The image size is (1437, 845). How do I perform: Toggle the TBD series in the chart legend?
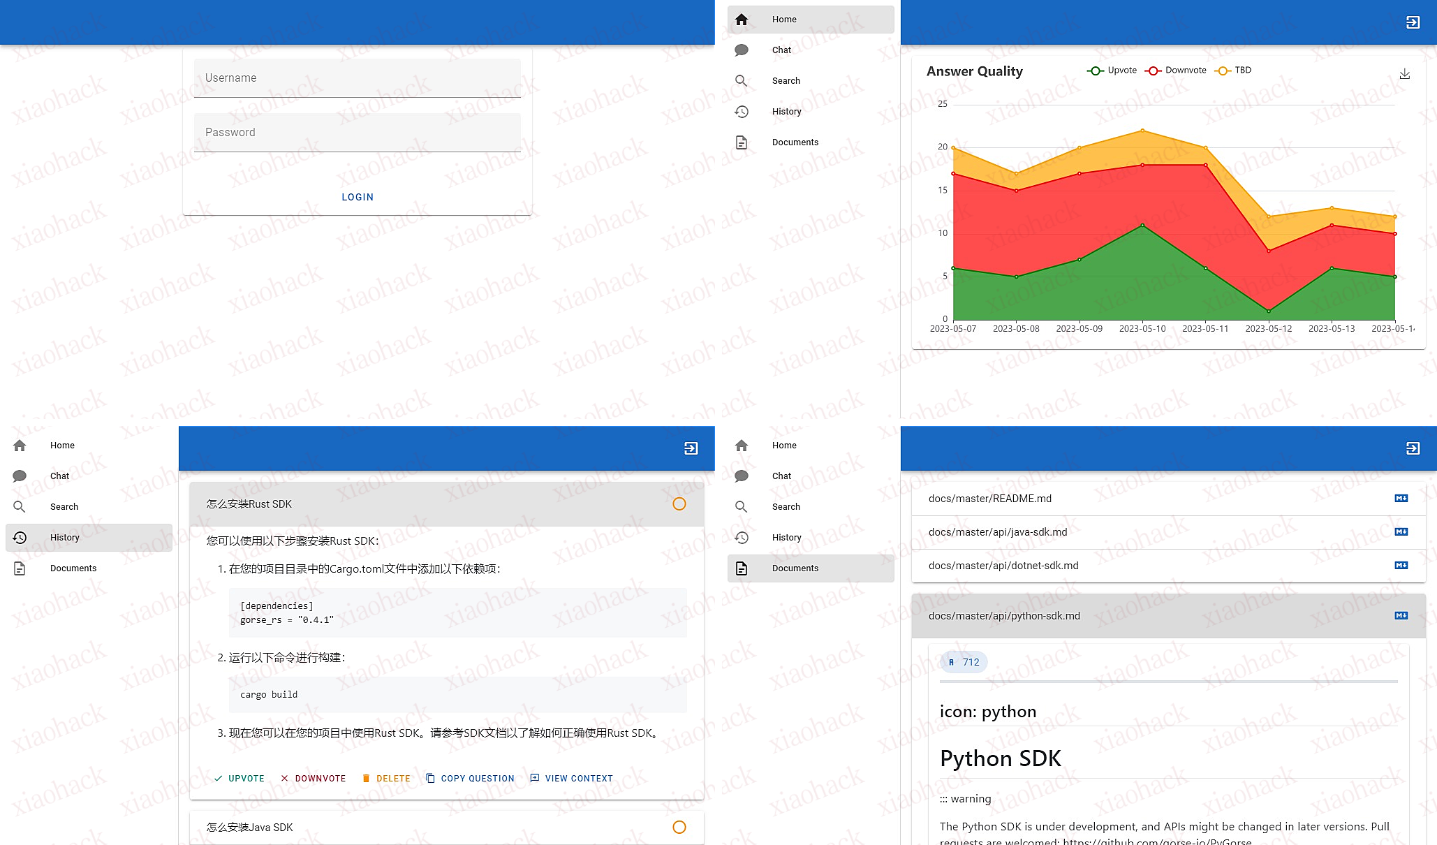tap(1233, 71)
